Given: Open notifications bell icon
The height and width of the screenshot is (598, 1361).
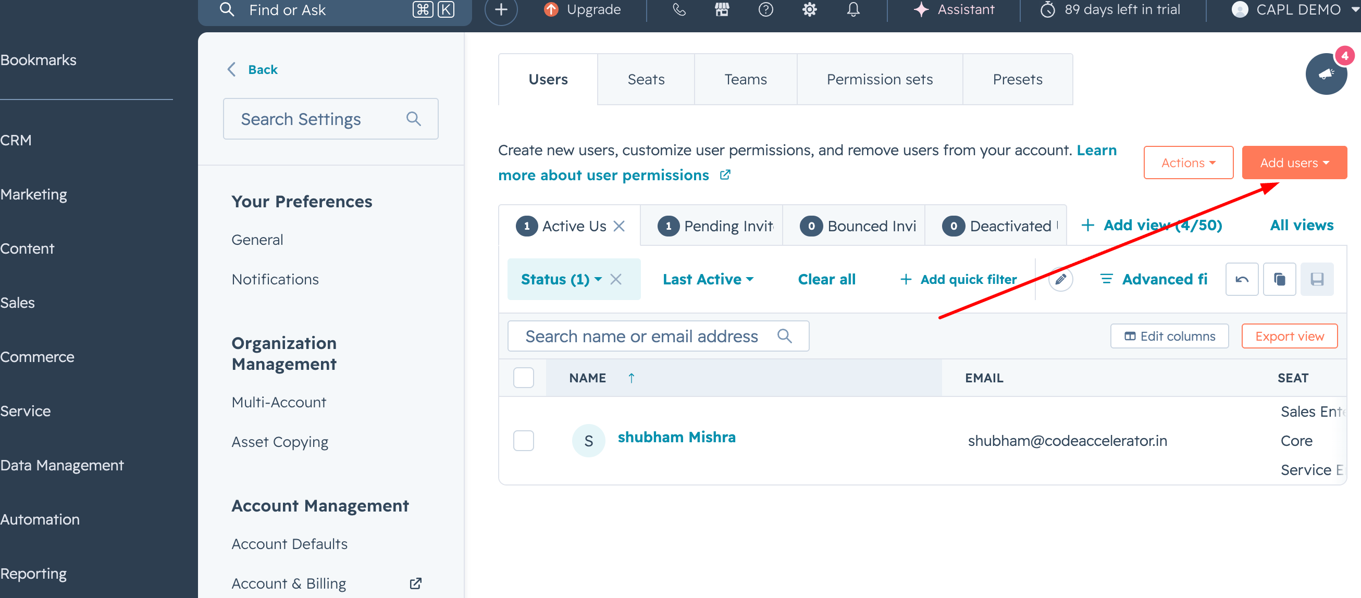Looking at the screenshot, I should click(x=853, y=9).
